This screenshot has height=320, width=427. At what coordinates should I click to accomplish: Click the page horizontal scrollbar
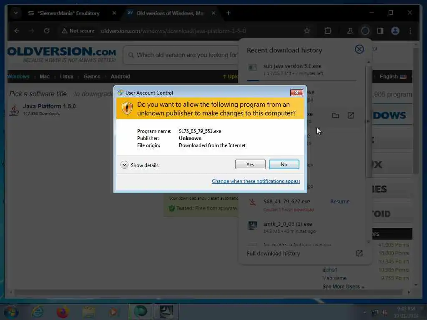[x=208, y=292]
